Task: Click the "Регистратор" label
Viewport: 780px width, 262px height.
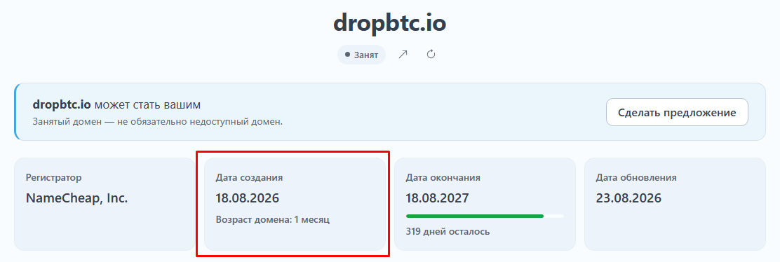Action: (53, 177)
